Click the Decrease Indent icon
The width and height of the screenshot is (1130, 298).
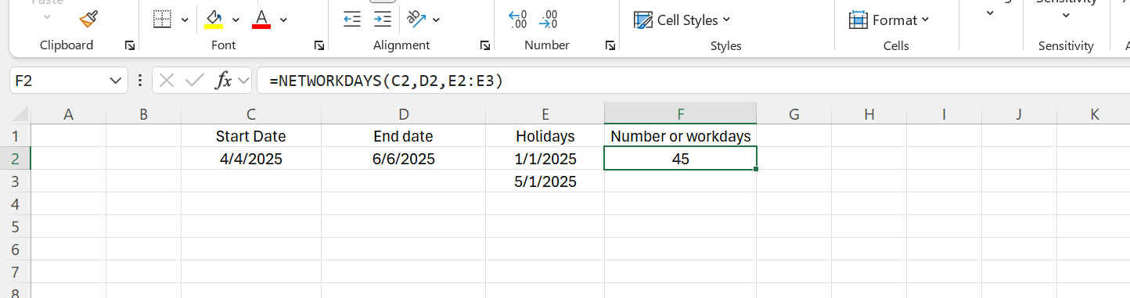coord(353,20)
